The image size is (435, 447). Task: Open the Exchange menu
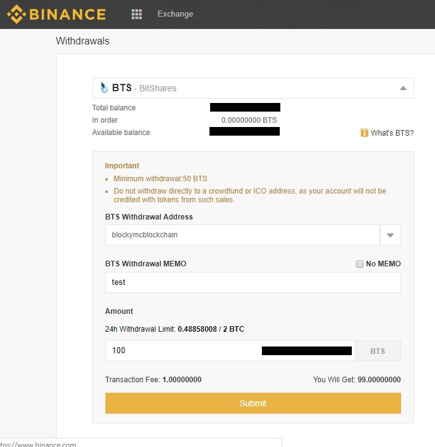pyautogui.click(x=175, y=14)
